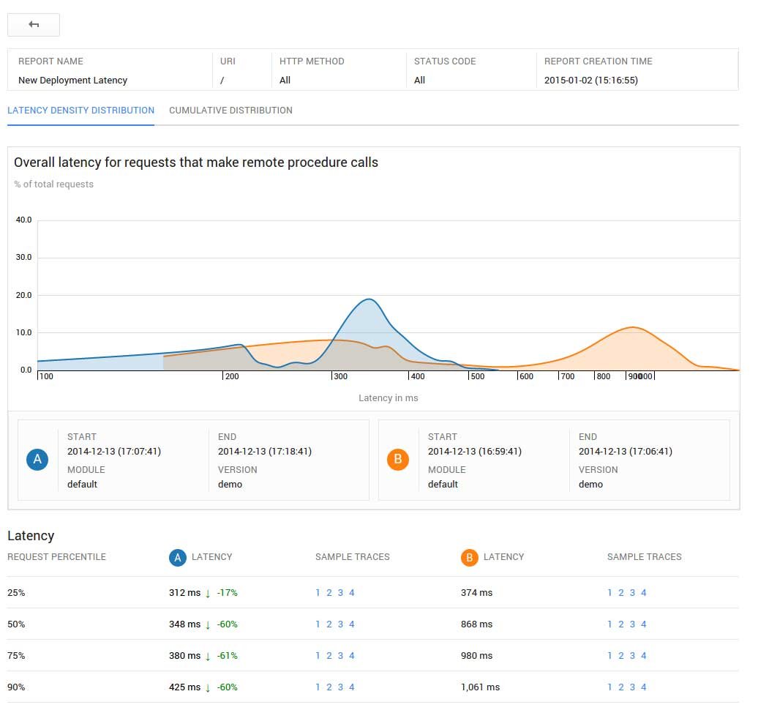The width and height of the screenshot is (758, 713).
Task: Open sample trace 1 for B at 90%
Action: 609,687
